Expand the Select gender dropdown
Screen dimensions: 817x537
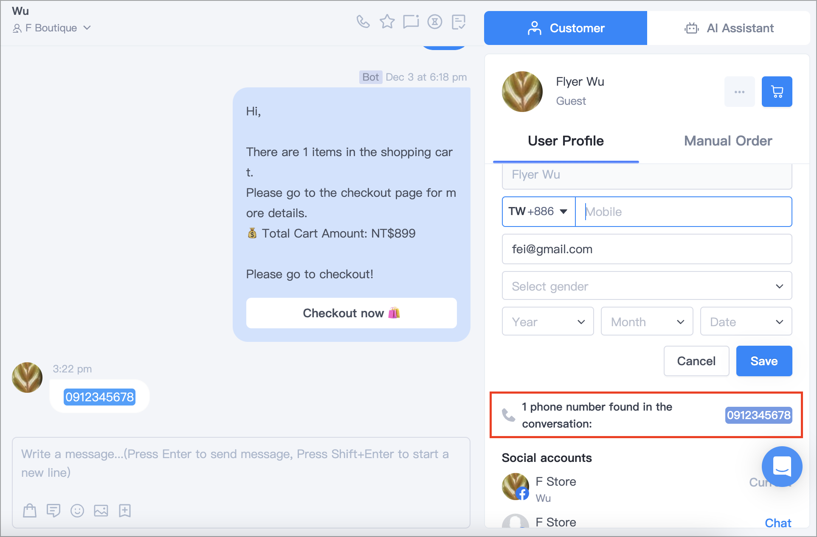[x=647, y=286]
